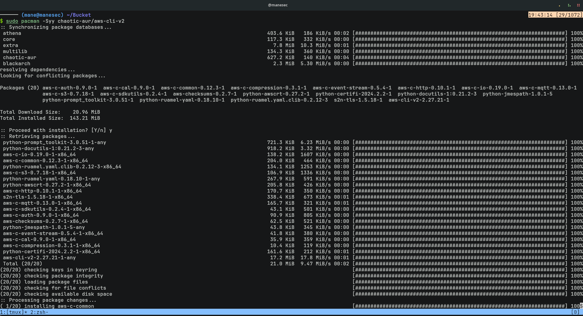Click 'Total Installed Size: 143.21 MiB' line
Viewport: 583px width, 316px height.
pos(50,118)
